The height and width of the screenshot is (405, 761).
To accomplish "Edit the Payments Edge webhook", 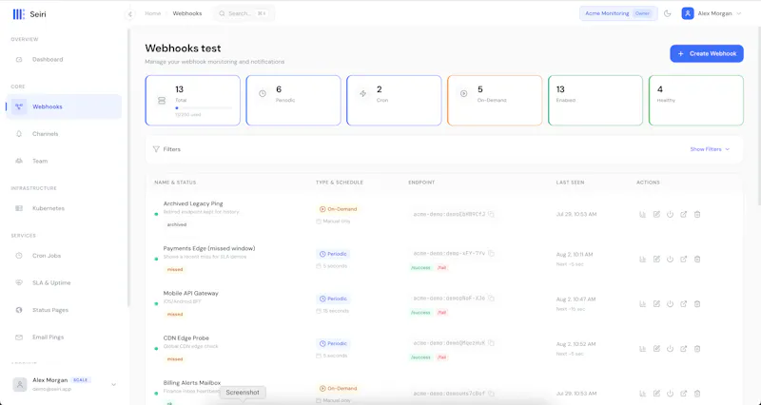I will point(656,259).
